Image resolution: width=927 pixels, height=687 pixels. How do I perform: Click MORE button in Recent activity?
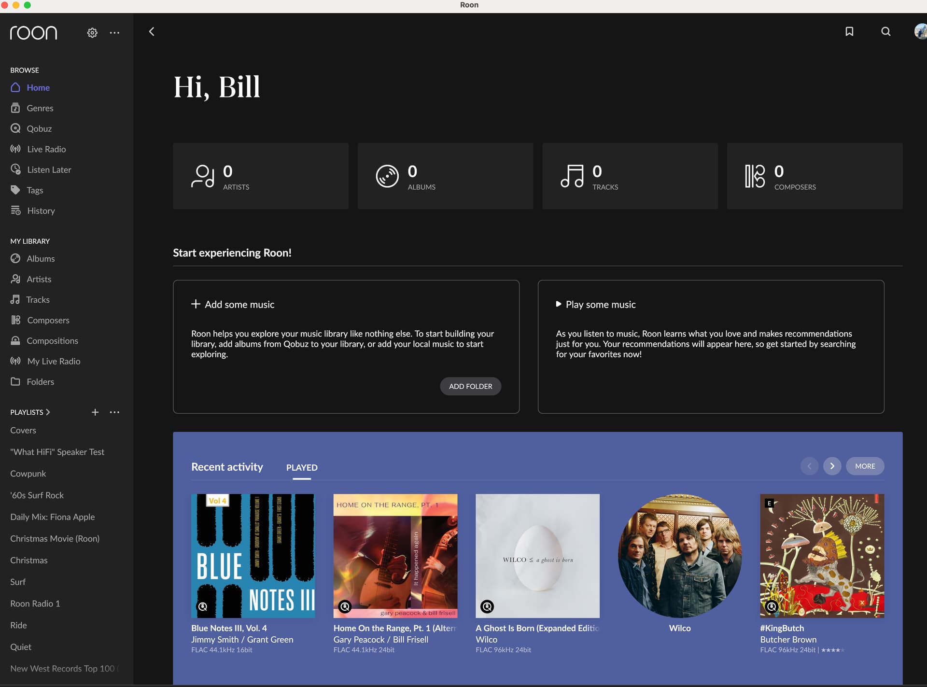(x=865, y=466)
